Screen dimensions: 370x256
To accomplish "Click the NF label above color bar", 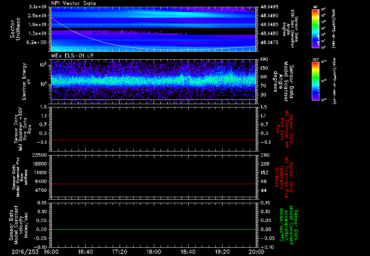I will (x=316, y=7).
